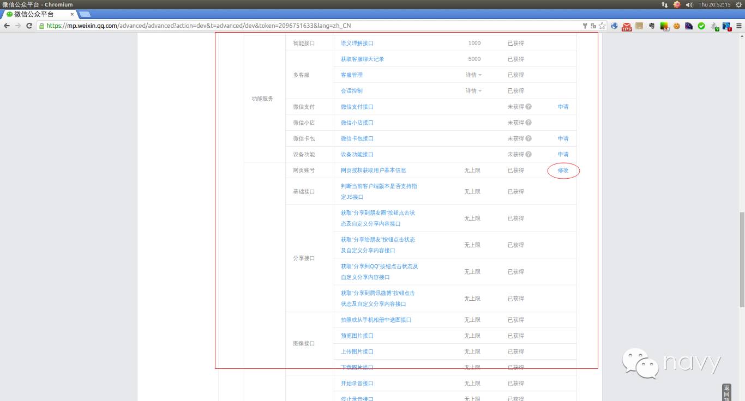
Task: Click the browser forward arrow
Action: [18, 26]
